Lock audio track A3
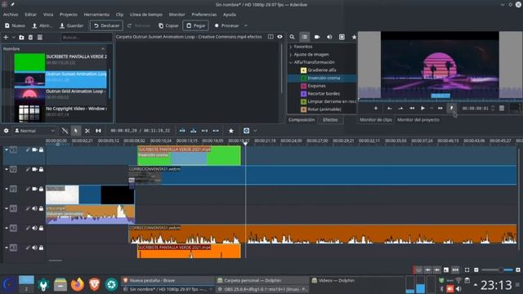The height and width of the screenshot is (294, 523). click(x=41, y=248)
